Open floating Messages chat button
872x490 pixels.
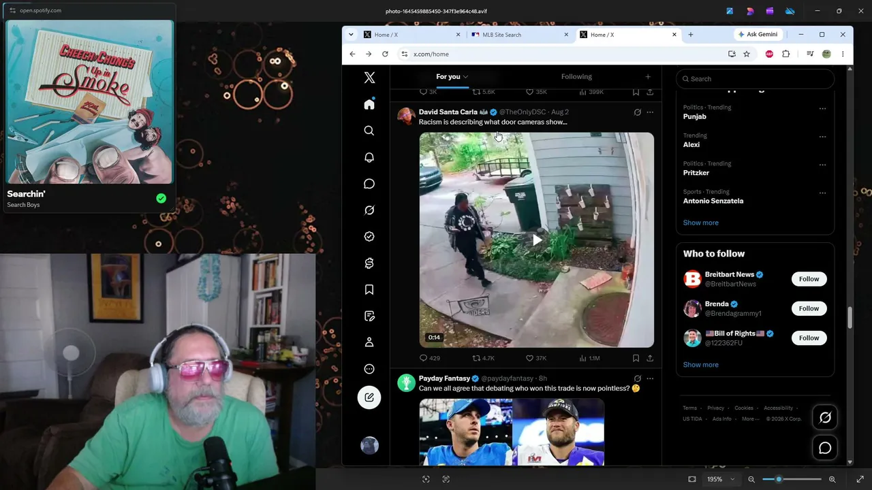click(825, 448)
